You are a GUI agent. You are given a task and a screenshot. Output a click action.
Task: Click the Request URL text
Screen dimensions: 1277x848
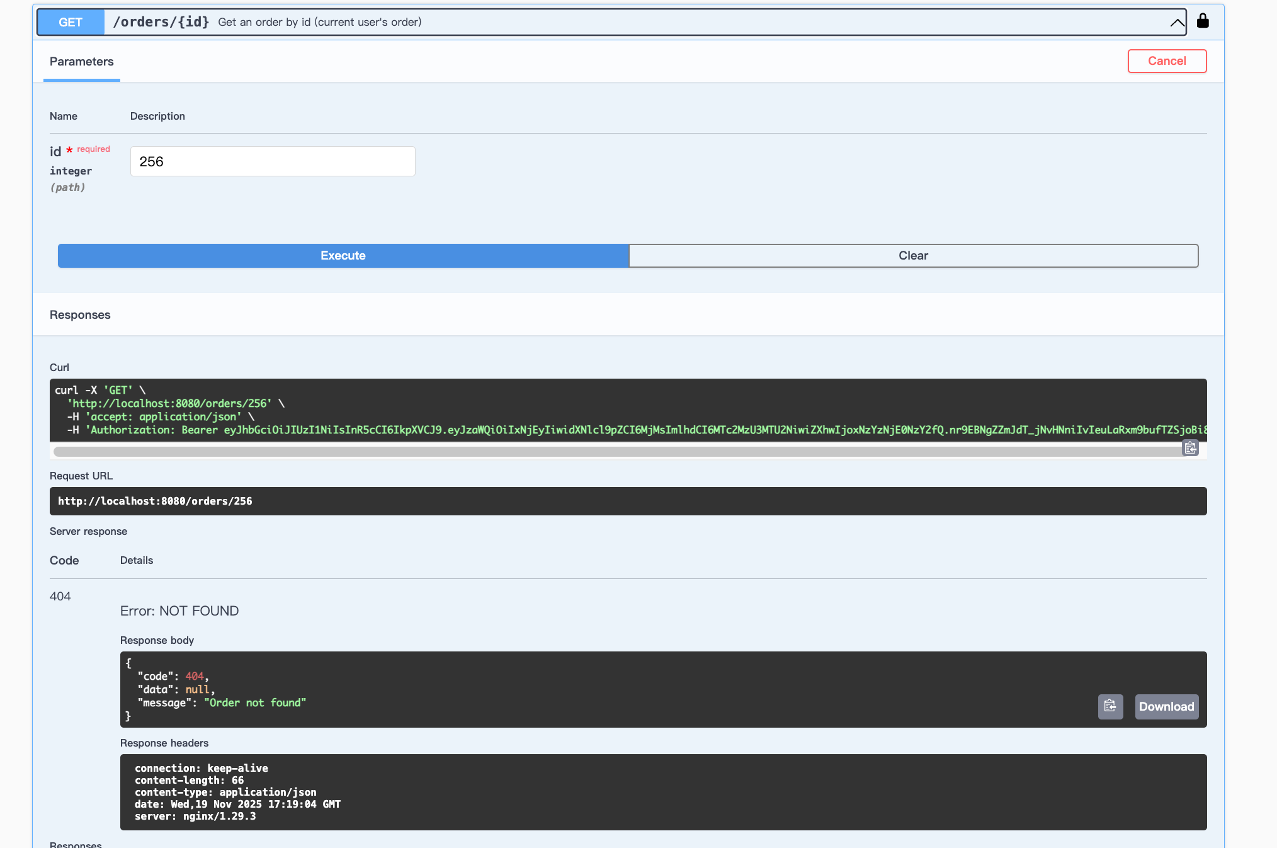(x=155, y=501)
